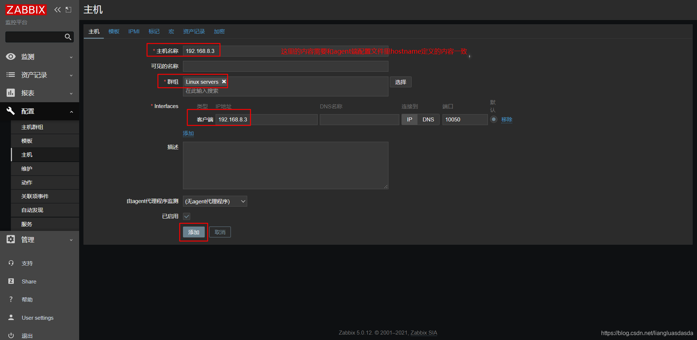Click the 取消 button
This screenshot has height=340, width=697.
coord(220,232)
